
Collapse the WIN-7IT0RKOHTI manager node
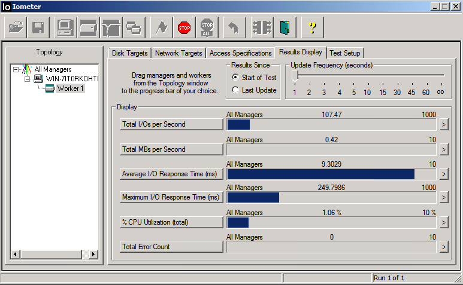point(27,79)
